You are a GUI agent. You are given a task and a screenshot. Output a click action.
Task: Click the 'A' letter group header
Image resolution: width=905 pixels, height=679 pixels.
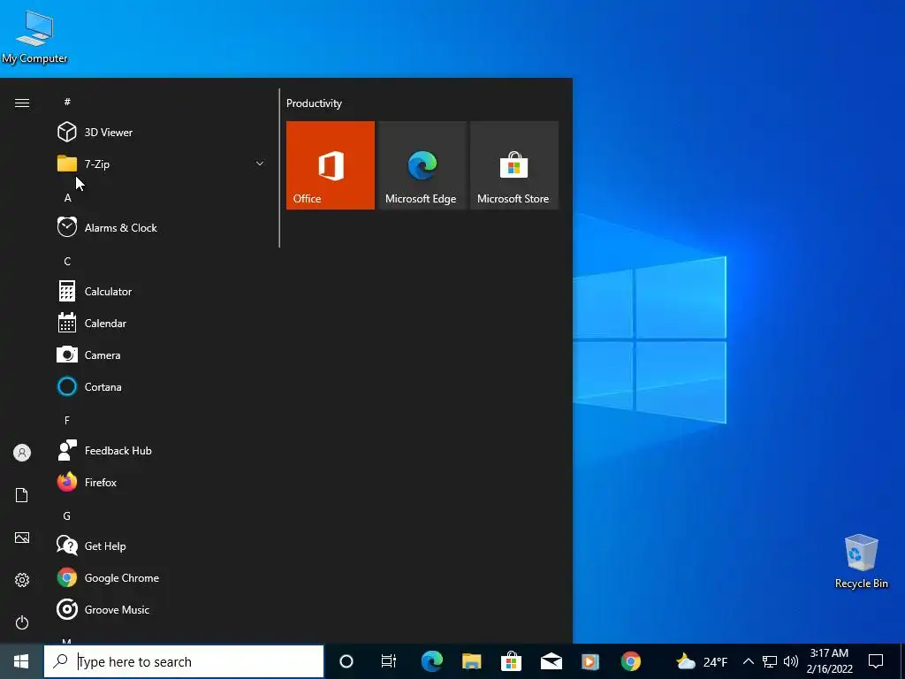[x=67, y=197]
